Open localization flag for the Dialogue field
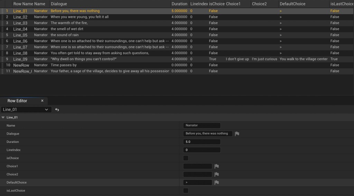 pos(237,134)
